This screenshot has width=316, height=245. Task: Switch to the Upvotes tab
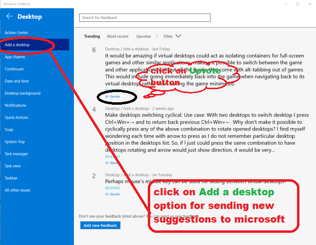click(x=143, y=36)
